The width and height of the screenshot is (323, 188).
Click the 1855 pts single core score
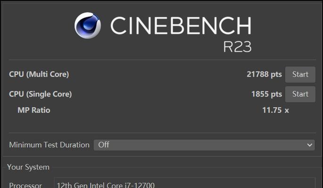(x=266, y=94)
